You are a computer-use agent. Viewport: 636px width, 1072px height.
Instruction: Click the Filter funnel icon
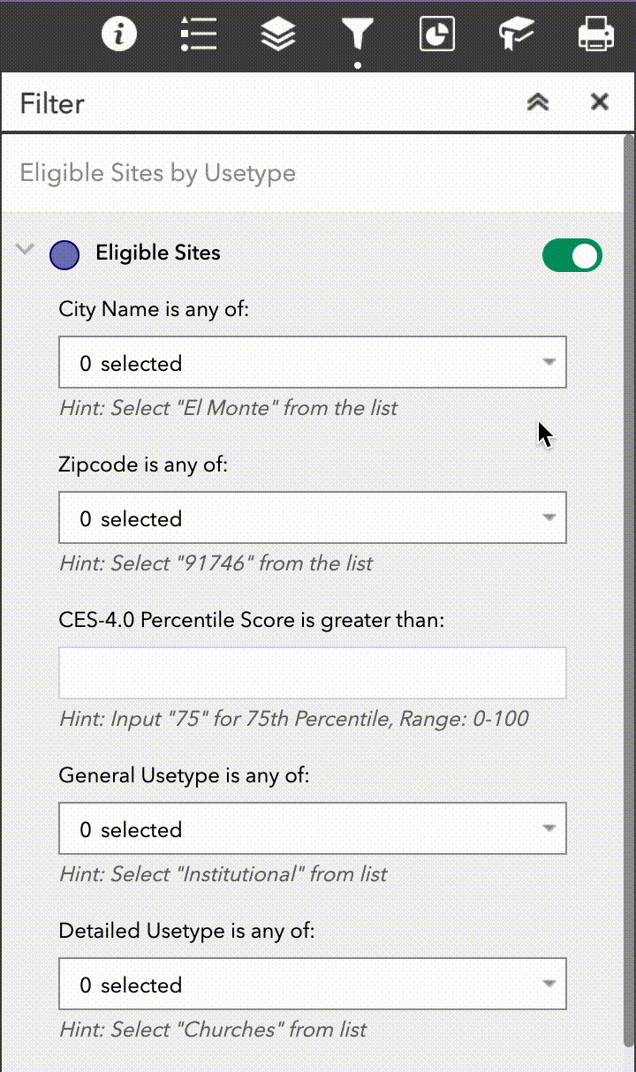357,35
